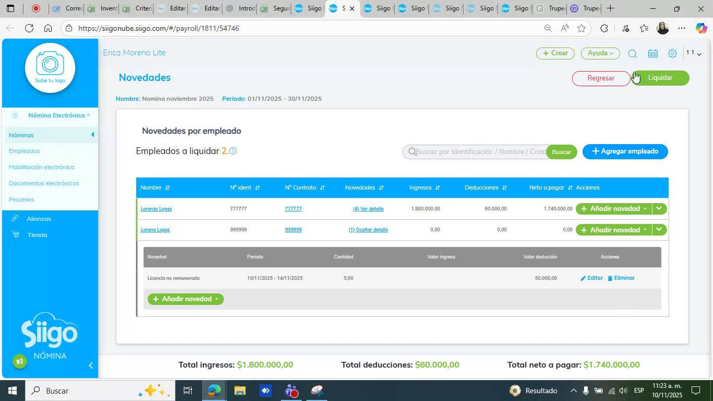Image resolution: width=713 pixels, height=401 pixels.
Task: Open File Explorer from the taskbar
Action: (240, 391)
